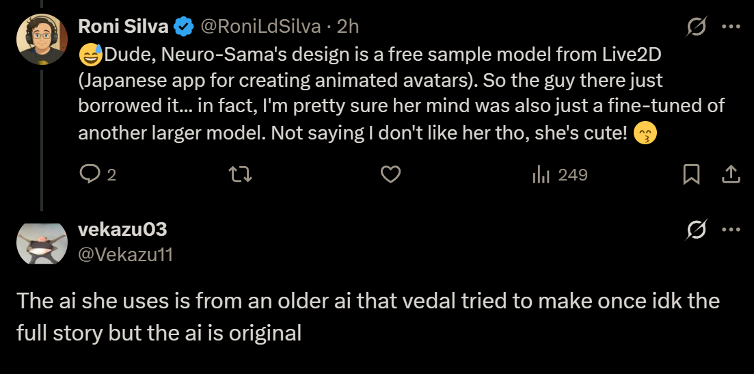Open vekazu03's profile avatar

(41, 242)
